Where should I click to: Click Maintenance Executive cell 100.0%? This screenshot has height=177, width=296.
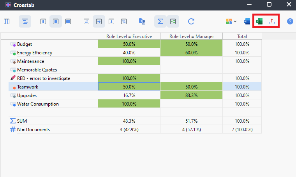point(129,61)
